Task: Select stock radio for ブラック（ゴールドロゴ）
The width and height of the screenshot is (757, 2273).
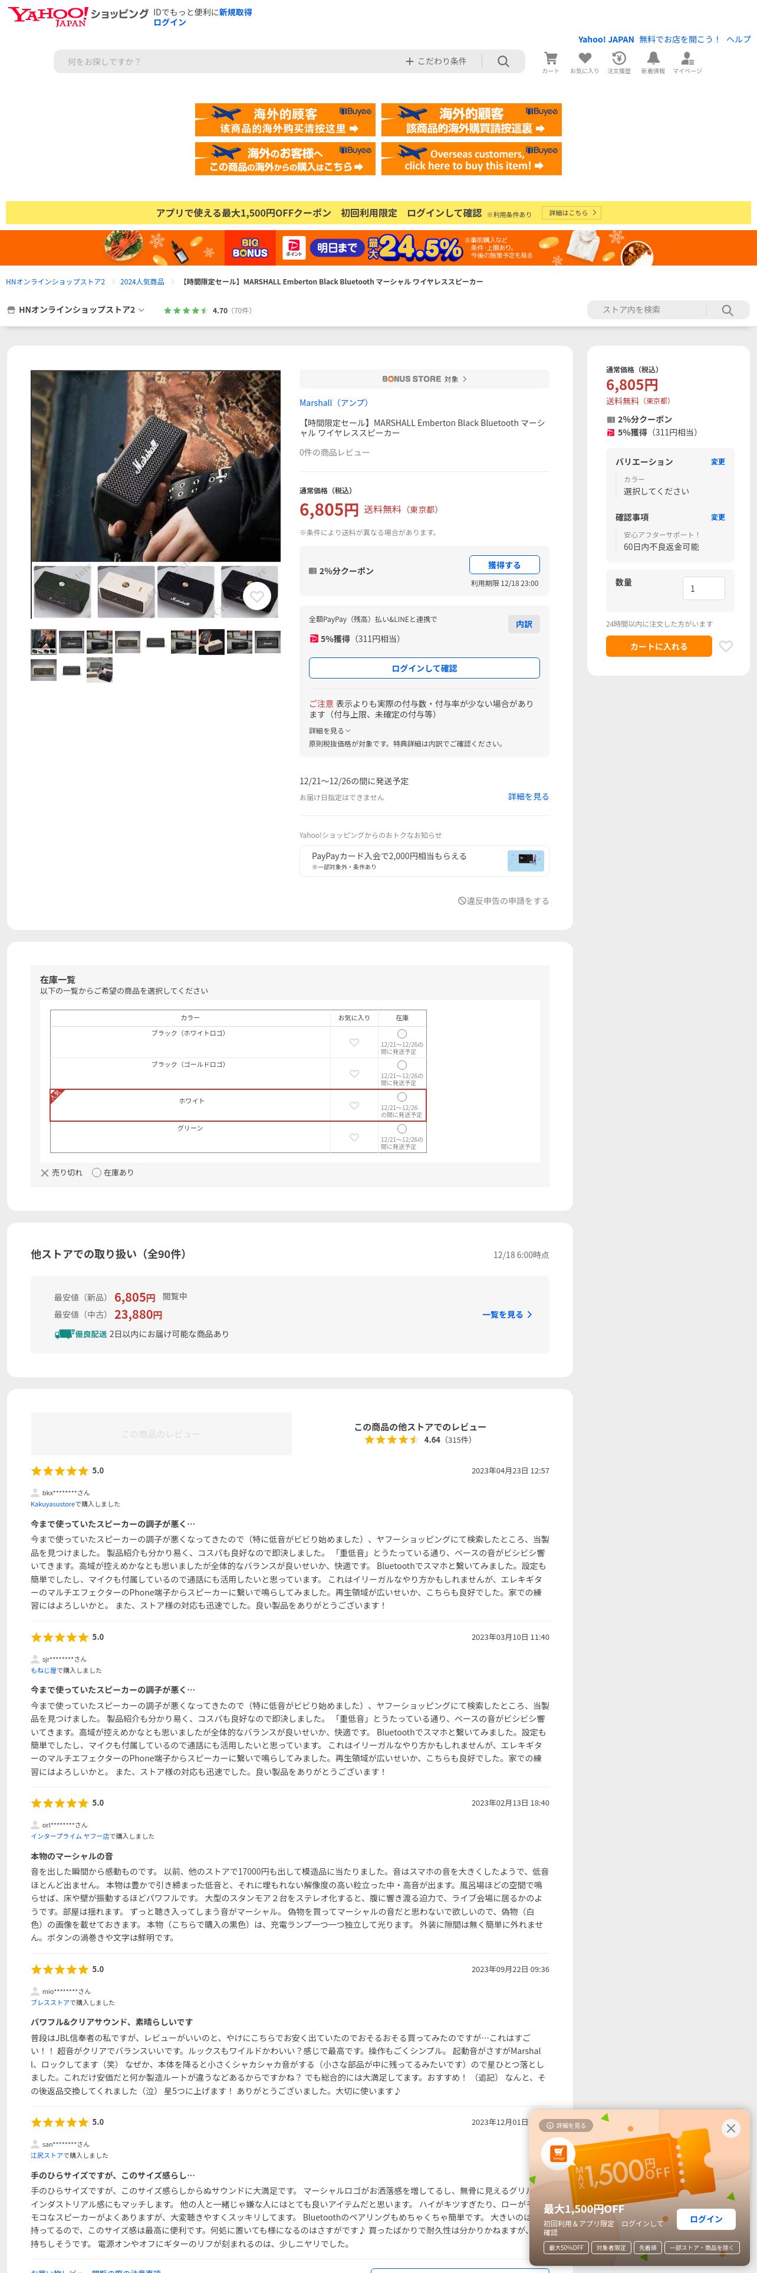Action: click(402, 1066)
